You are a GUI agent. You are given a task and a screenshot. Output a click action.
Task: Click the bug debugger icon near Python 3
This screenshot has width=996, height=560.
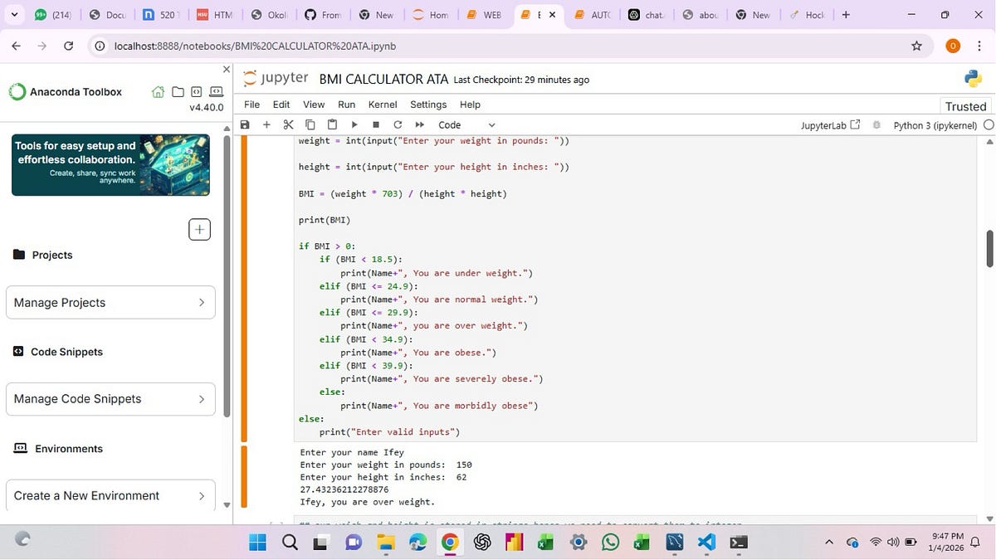(876, 125)
